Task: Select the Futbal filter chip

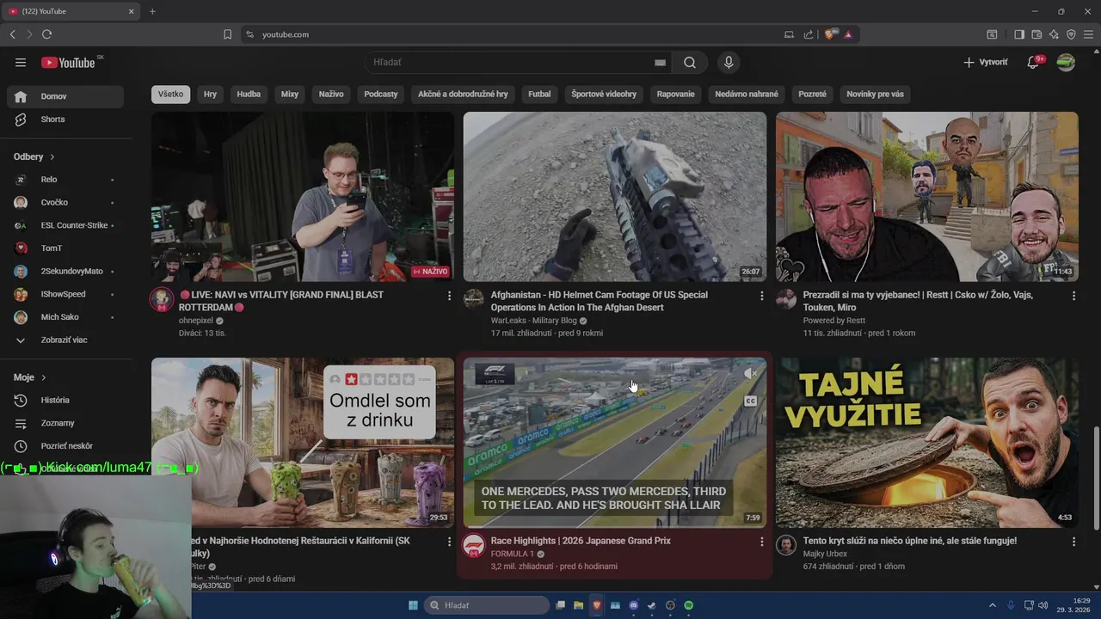Action: 539,94
